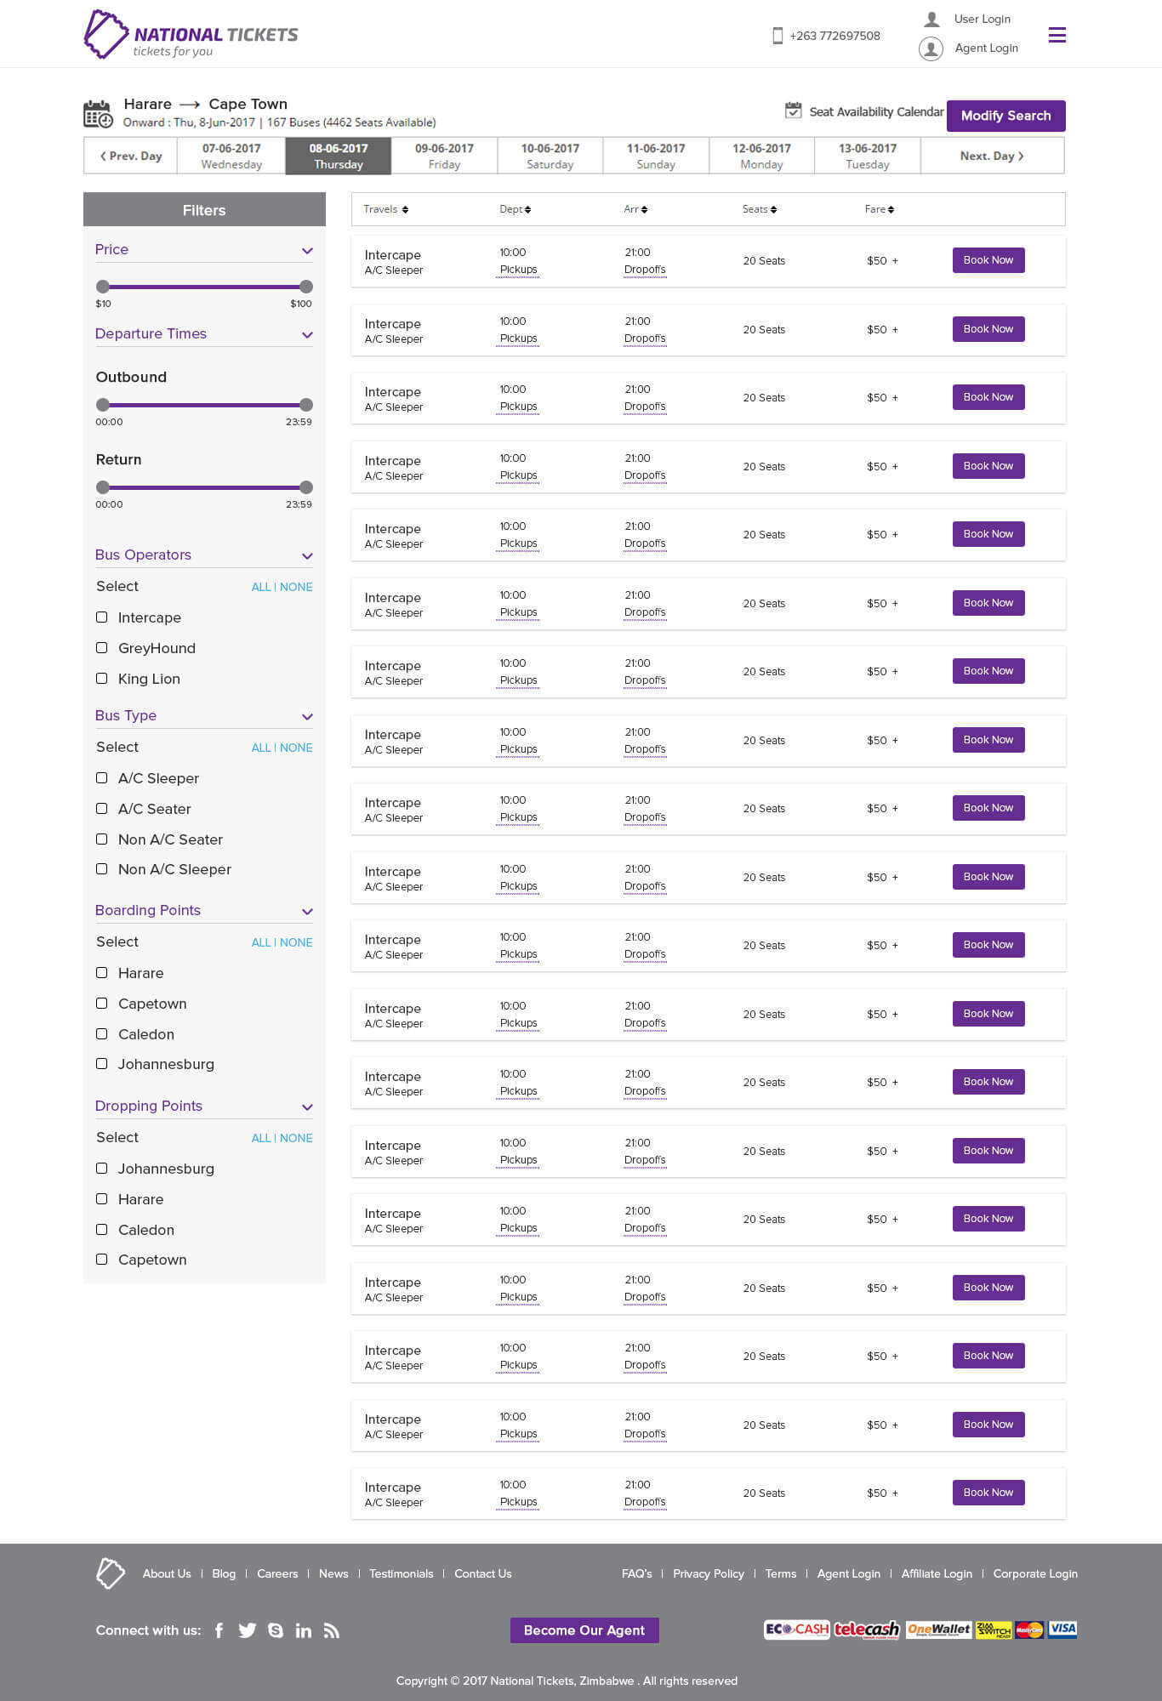Sort results by the Fare column
Screen dimensions: 1162x1701
[879, 209]
